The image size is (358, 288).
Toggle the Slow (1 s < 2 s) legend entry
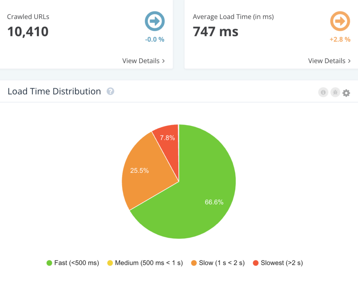[x=218, y=263]
